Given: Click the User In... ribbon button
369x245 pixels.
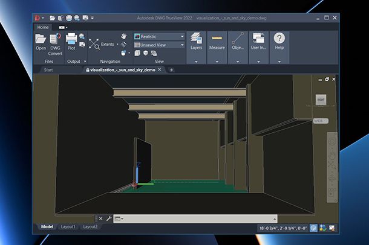Looking at the screenshot, I should pos(258,41).
